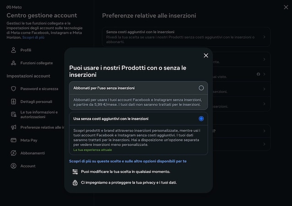
Task: Close the ad preferences dialog
Action: [206, 55]
